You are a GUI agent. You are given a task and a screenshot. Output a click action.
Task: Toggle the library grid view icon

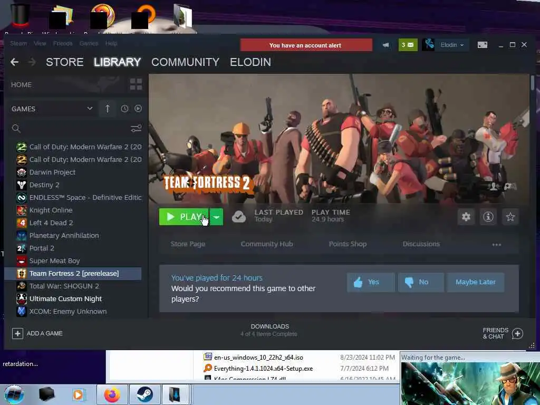click(x=136, y=84)
